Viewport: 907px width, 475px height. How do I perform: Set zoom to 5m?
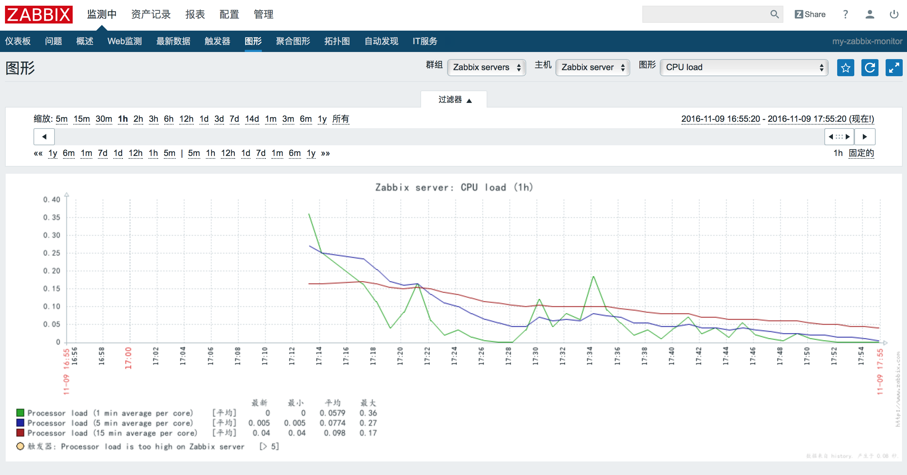pos(62,119)
